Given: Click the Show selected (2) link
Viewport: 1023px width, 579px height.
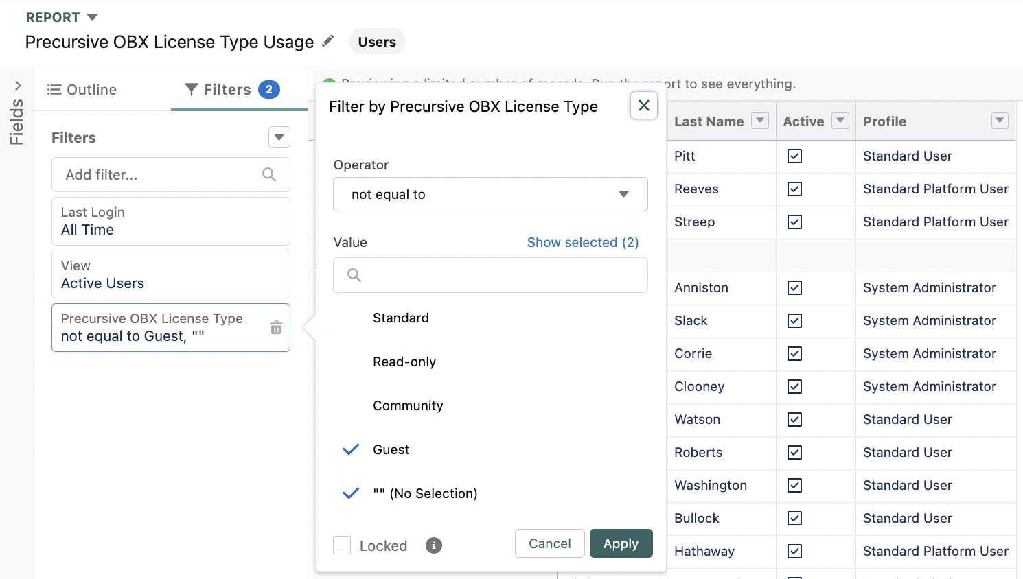Looking at the screenshot, I should 583,242.
